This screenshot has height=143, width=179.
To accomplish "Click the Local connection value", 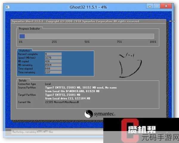I will [48, 84].
